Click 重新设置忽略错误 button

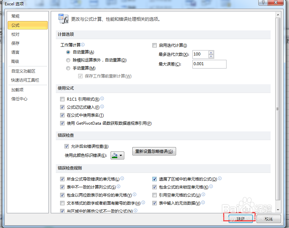[x=154, y=151]
